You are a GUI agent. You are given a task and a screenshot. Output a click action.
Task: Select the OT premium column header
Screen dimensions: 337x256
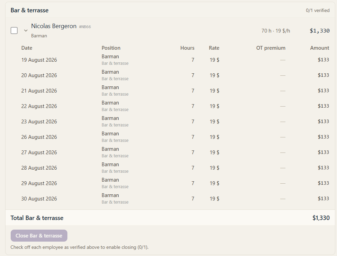271,48
